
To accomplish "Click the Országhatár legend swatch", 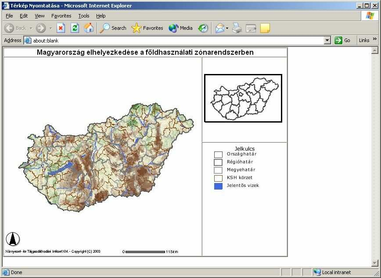I will point(218,155).
